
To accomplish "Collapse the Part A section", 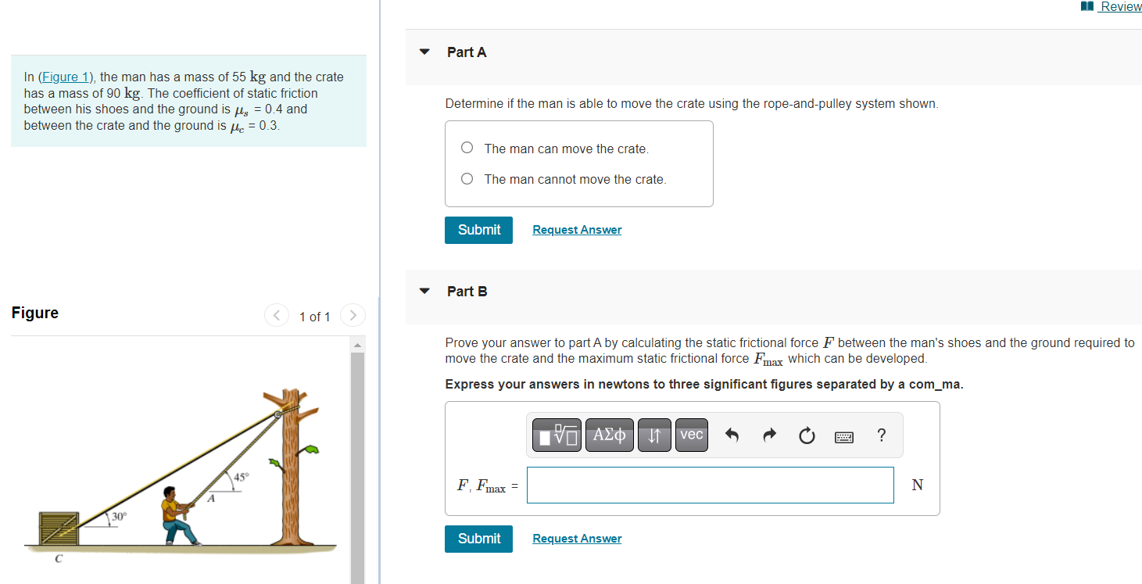I will [424, 52].
